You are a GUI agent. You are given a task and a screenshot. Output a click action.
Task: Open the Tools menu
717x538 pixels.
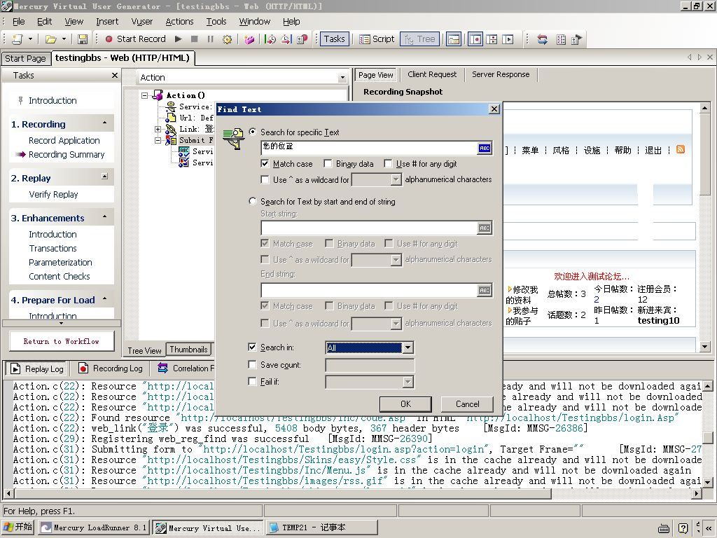pos(216,22)
